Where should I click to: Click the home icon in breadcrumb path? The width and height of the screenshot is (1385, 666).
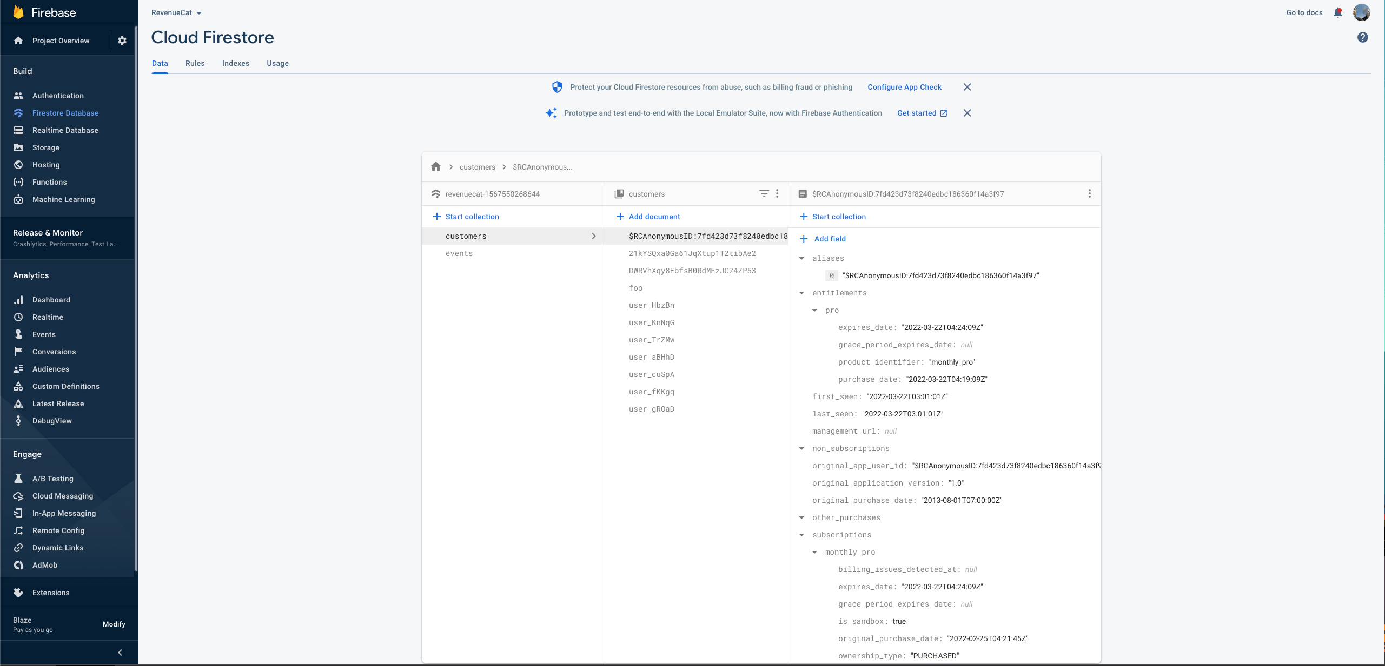[436, 167]
